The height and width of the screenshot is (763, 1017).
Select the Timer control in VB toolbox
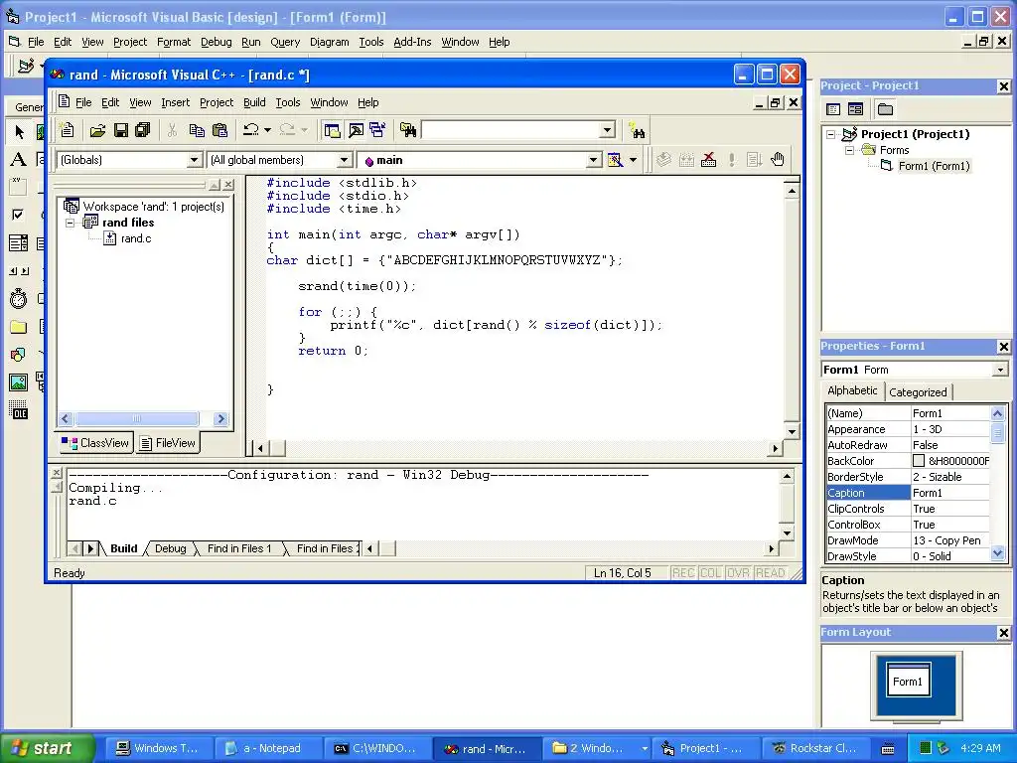pyautogui.click(x=18, y=298)
